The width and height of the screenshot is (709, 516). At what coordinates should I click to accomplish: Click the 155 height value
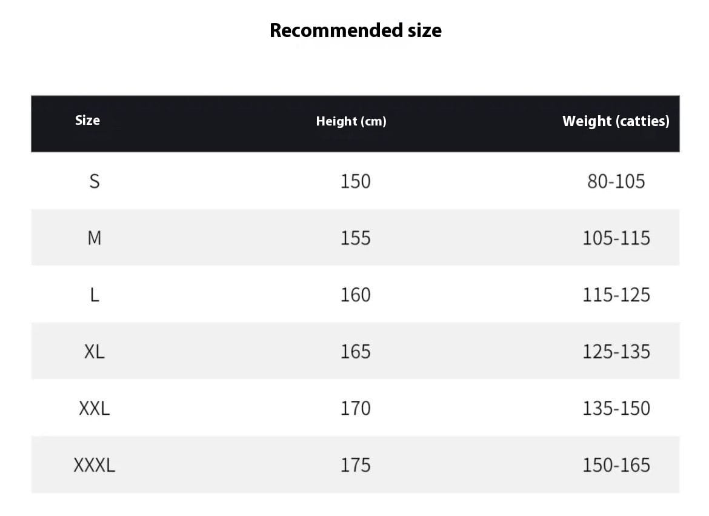355,238
